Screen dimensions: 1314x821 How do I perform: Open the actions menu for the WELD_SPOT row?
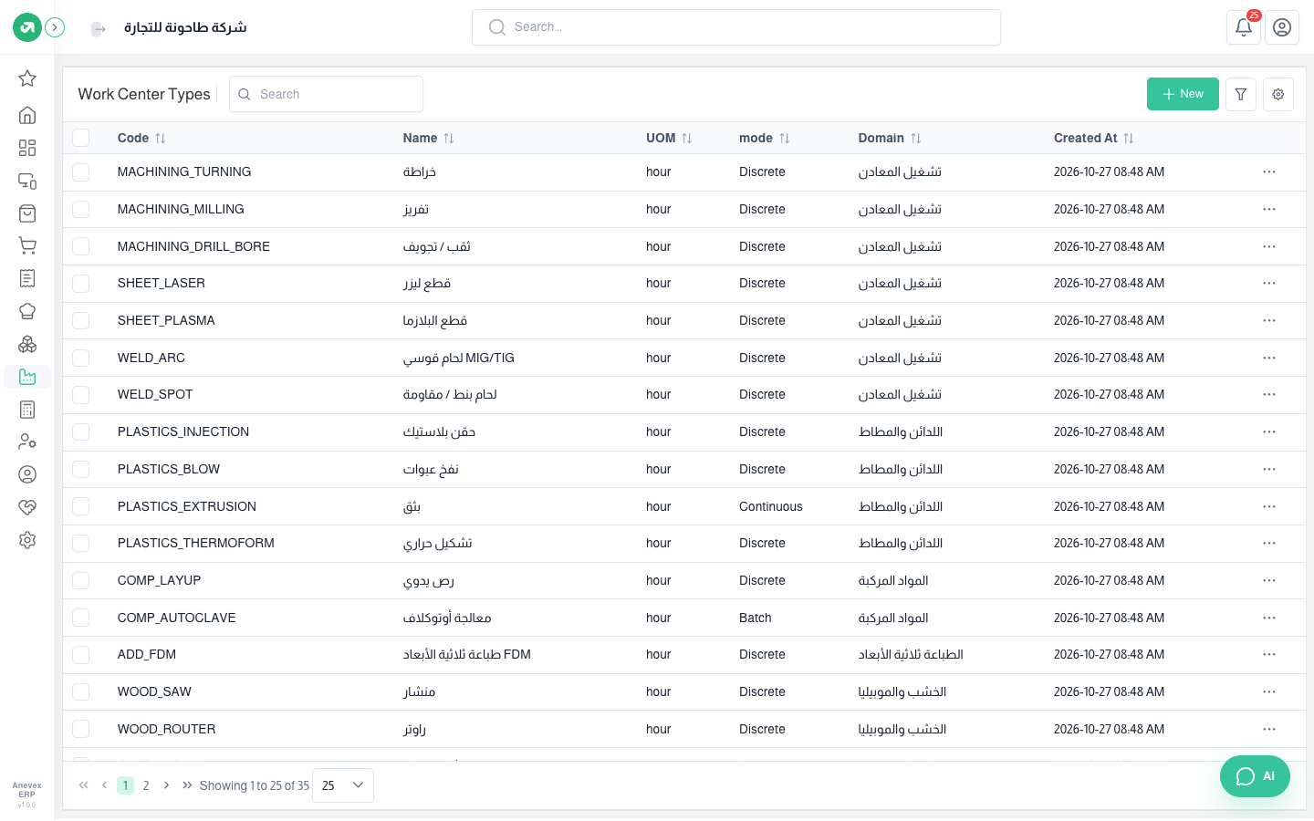point(1269,395)
